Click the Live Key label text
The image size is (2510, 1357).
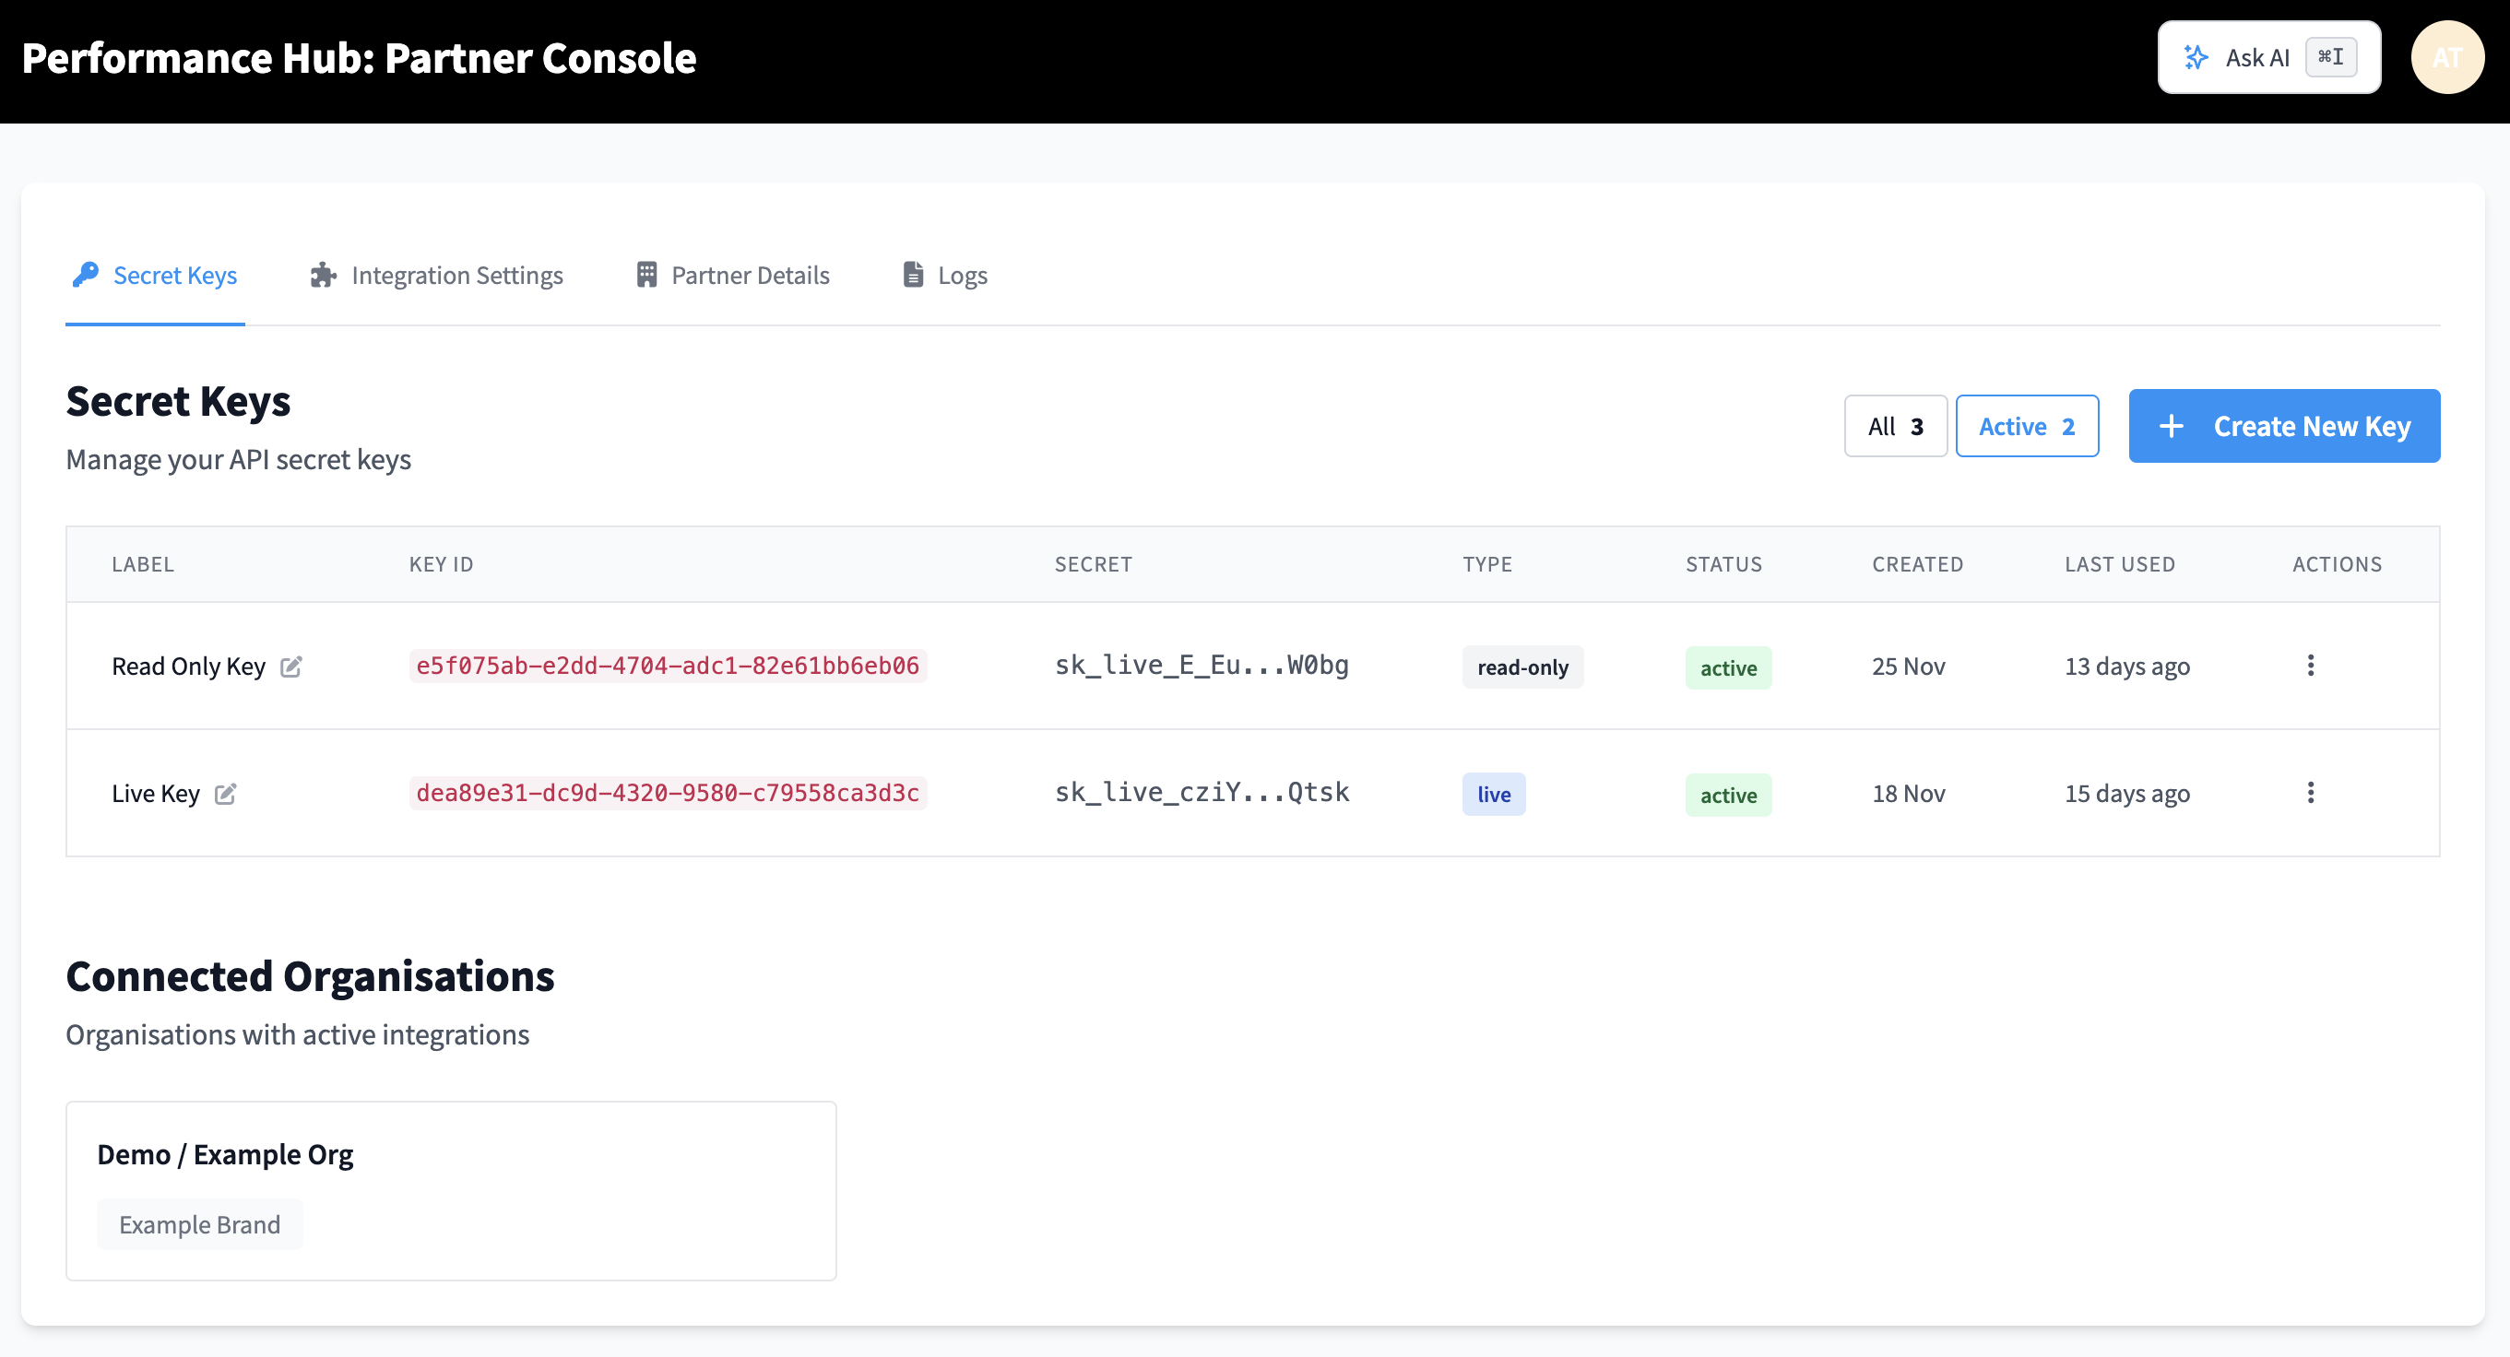(x=155, y=794)
